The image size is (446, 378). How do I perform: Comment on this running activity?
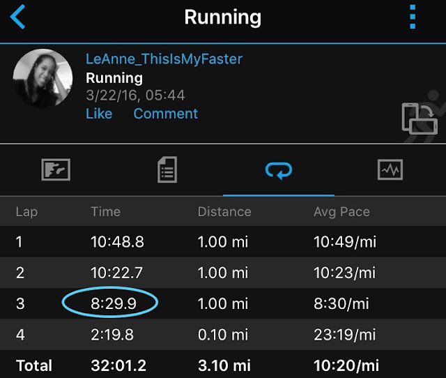[x=166, y=114]
